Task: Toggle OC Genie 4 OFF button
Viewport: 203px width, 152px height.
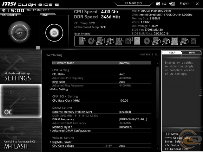Action: 20,33
